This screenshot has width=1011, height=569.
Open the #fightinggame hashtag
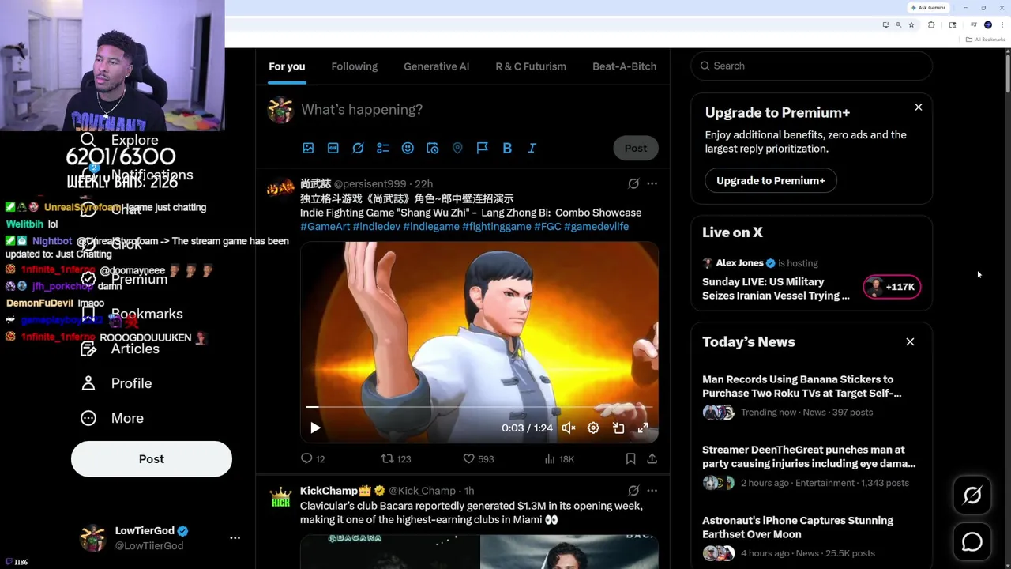click(x=496, y=226)
